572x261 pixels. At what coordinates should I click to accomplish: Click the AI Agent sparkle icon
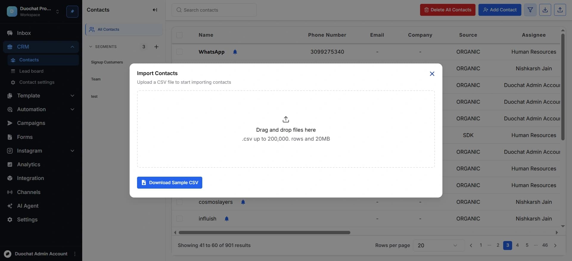tap(10, 206)
